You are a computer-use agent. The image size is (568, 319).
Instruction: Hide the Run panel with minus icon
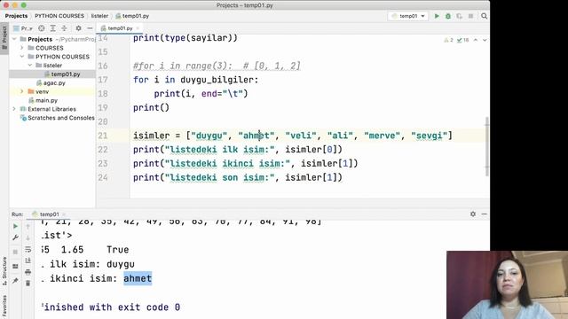[484, 214]
